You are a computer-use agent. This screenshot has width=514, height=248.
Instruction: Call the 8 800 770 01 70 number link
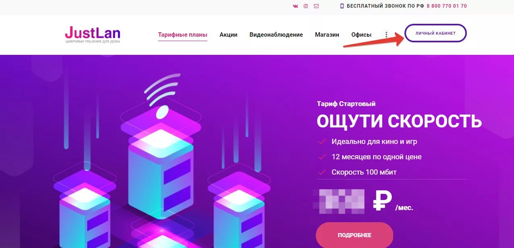(447, 6)
